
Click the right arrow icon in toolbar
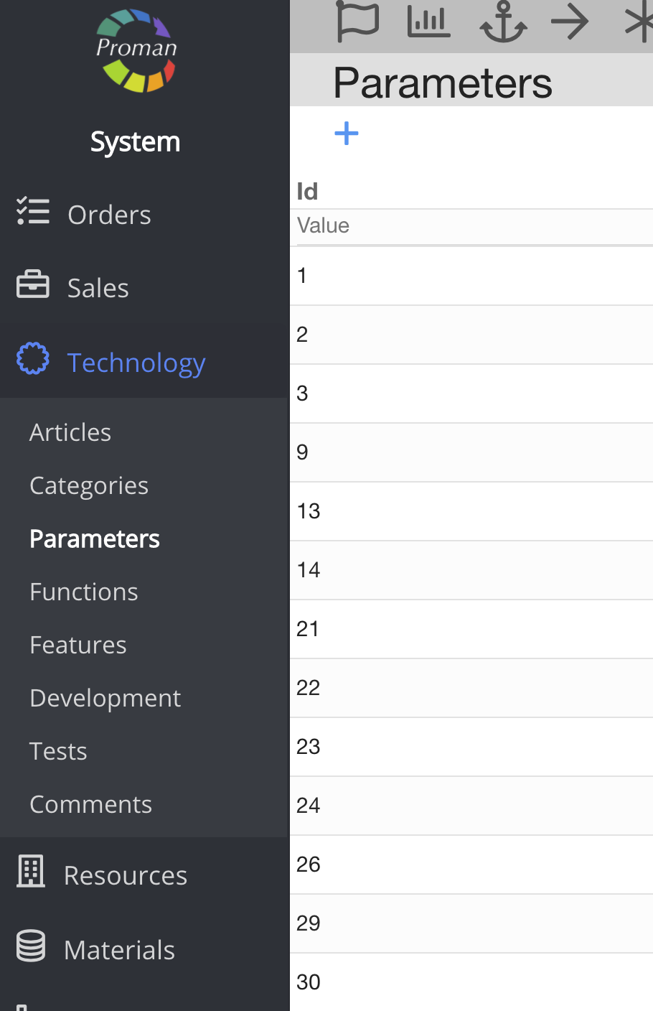(570, 22)
